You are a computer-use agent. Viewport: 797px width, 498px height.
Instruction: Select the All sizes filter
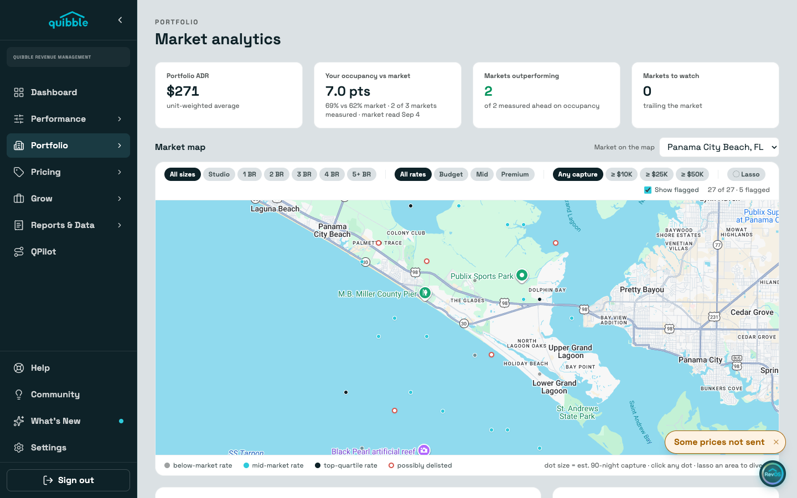183,174
